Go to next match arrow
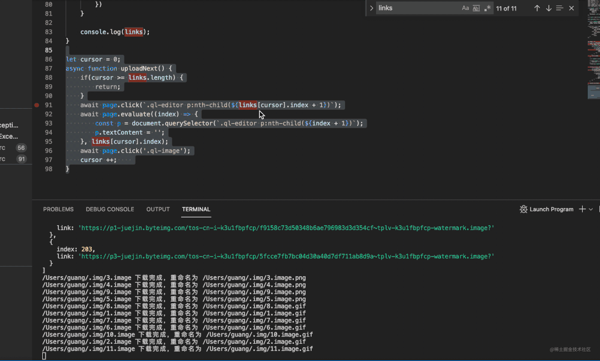600x361 pixels. coord(548,8)
